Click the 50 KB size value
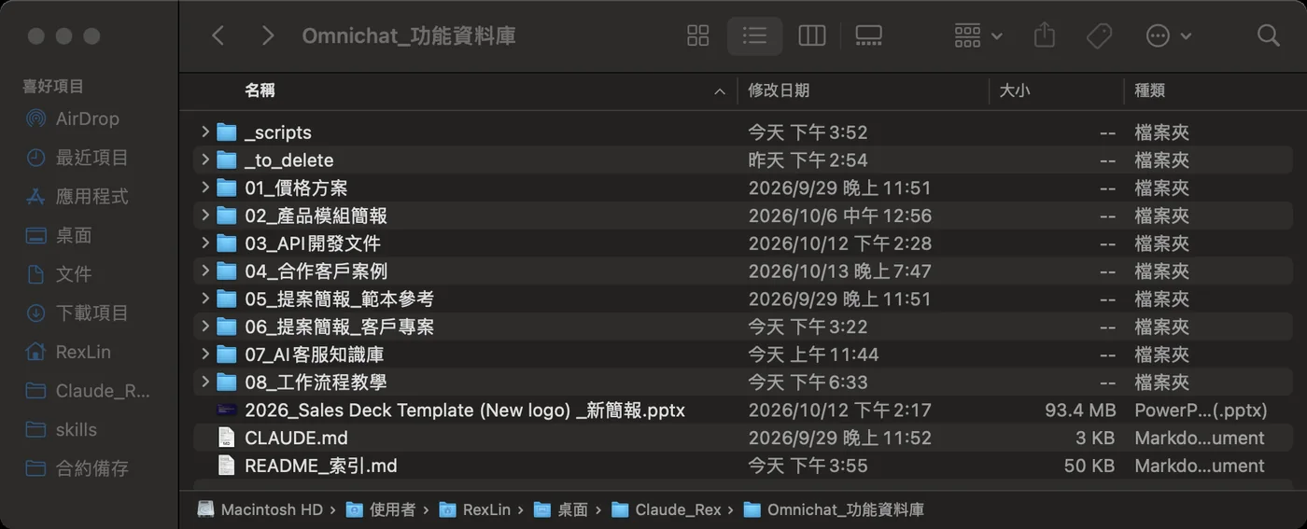 click(x=1089, y=466)
